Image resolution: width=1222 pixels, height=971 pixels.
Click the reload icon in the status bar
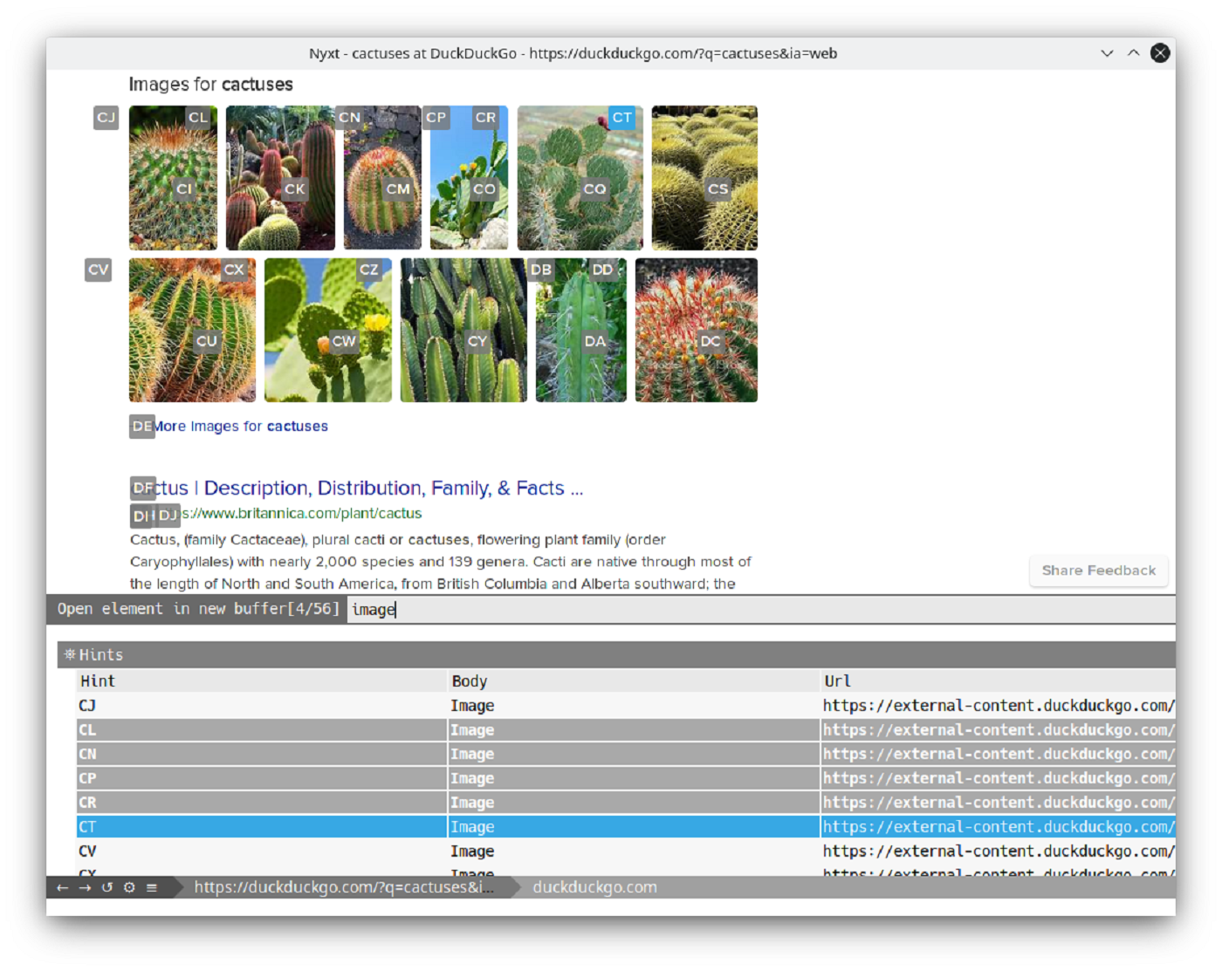pos(106,887)
